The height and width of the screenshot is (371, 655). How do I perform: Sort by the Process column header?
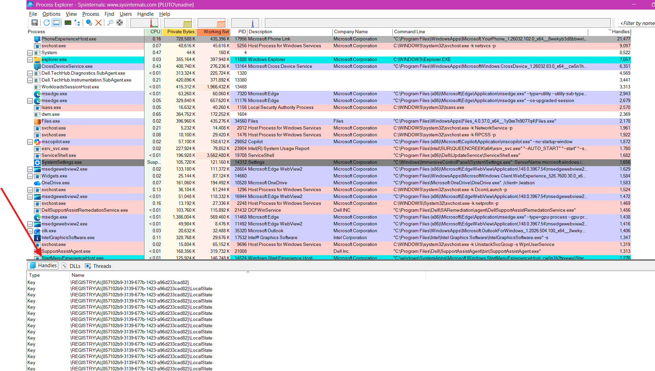point(85,32)
